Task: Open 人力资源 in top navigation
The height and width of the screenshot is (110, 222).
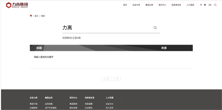Action: coord(190,5)
